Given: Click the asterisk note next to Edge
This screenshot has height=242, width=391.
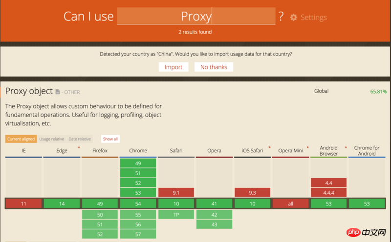Looking at the screenshot, I should pyautogui.click(x=78, y=147).
